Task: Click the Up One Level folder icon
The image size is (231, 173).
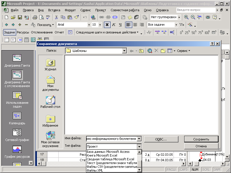Action: click(x=141, y=51)
